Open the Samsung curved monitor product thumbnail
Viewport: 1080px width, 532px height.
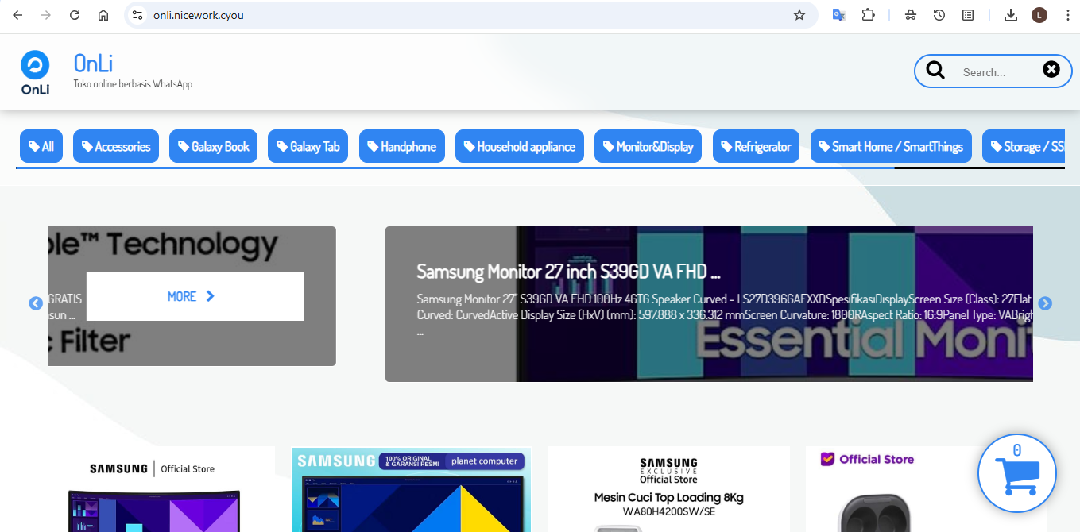pos(153,489)
